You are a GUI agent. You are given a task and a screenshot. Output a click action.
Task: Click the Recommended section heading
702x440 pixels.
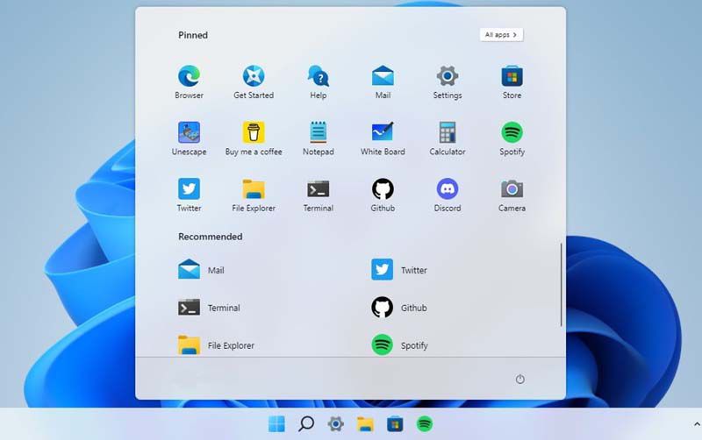click(211, 237)
